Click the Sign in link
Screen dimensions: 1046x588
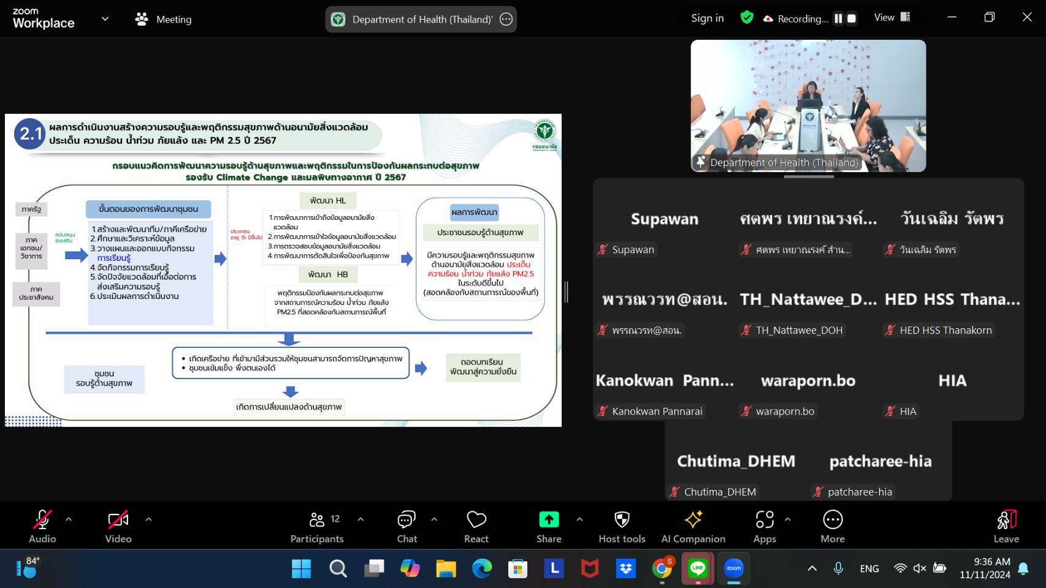707,18
